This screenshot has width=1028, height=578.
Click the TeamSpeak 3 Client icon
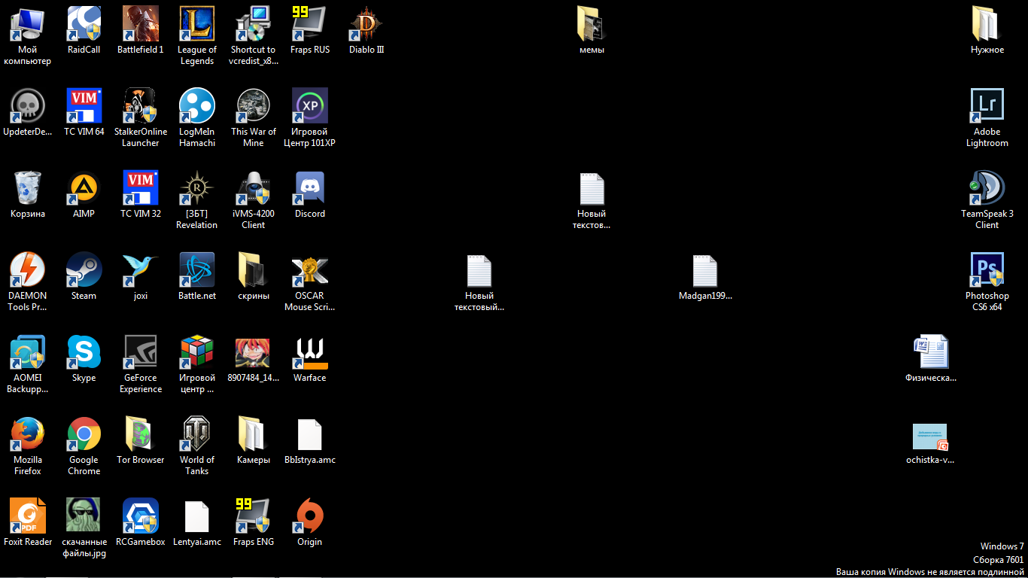click(x=987, y=188)
